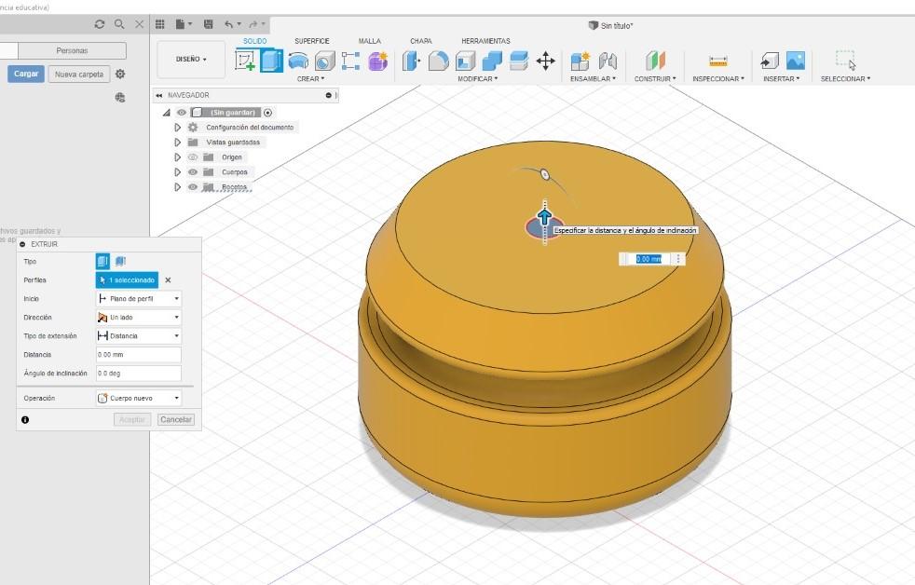Open the Measure tool
Image resolution: width=915 pixels, height=585 pixels.
tap(717, 61)
